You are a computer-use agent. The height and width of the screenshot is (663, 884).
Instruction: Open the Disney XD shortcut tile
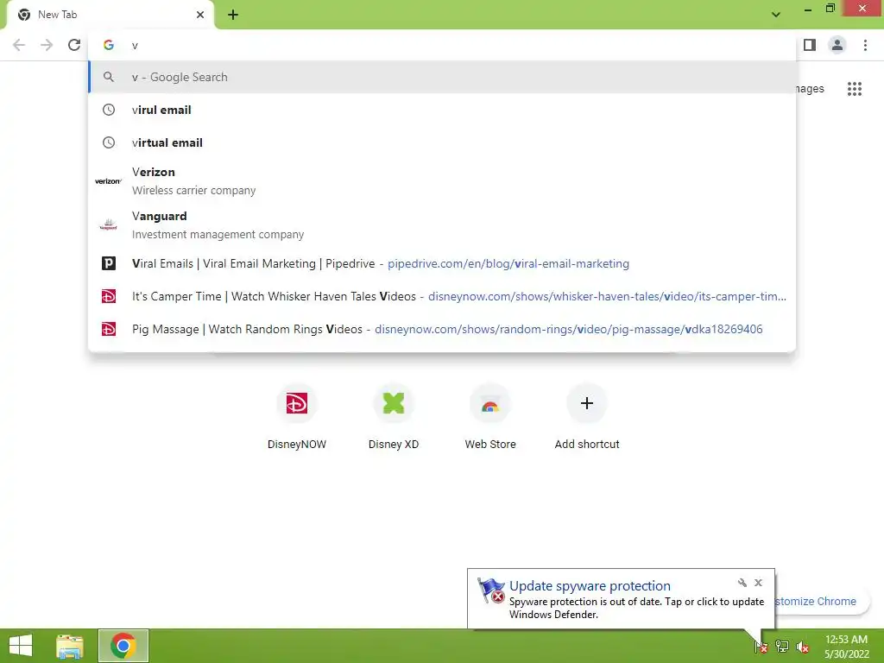(394, 416)
